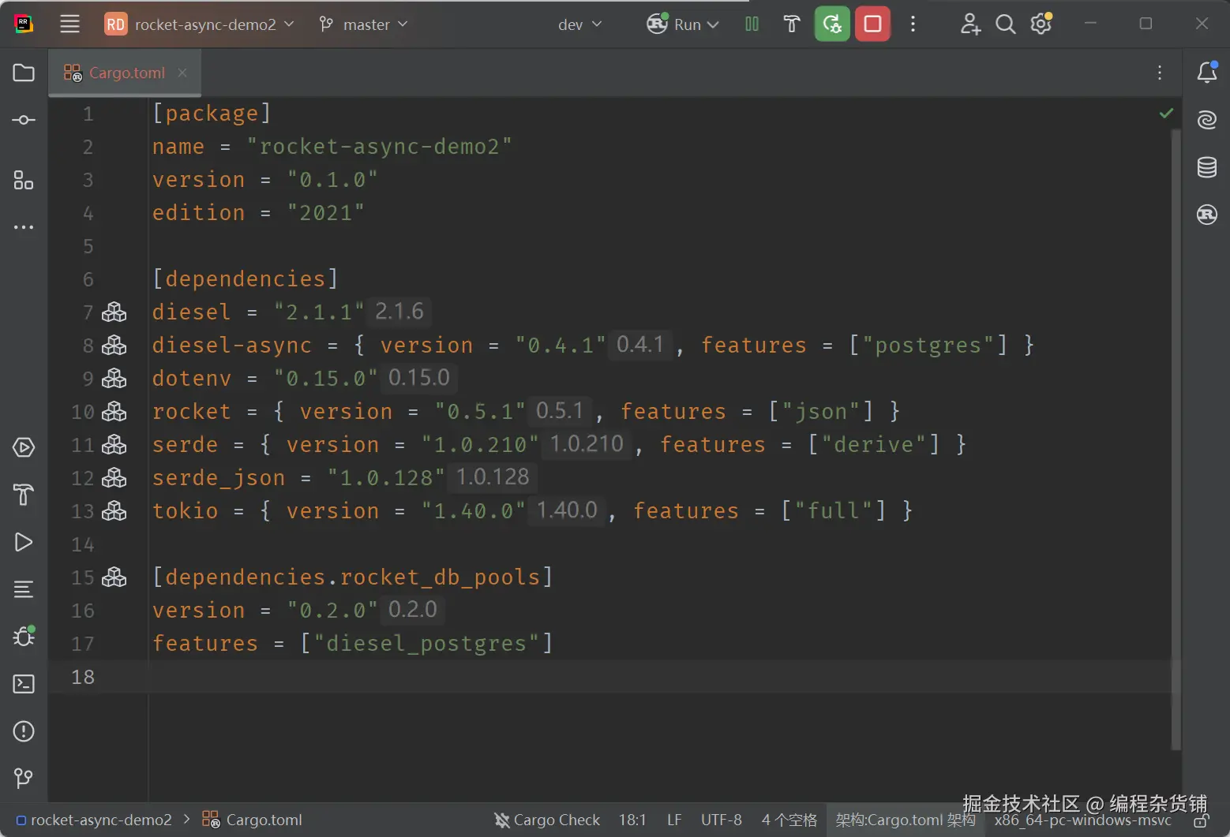Click the green Rerun debug button

(x=832, y=24)
